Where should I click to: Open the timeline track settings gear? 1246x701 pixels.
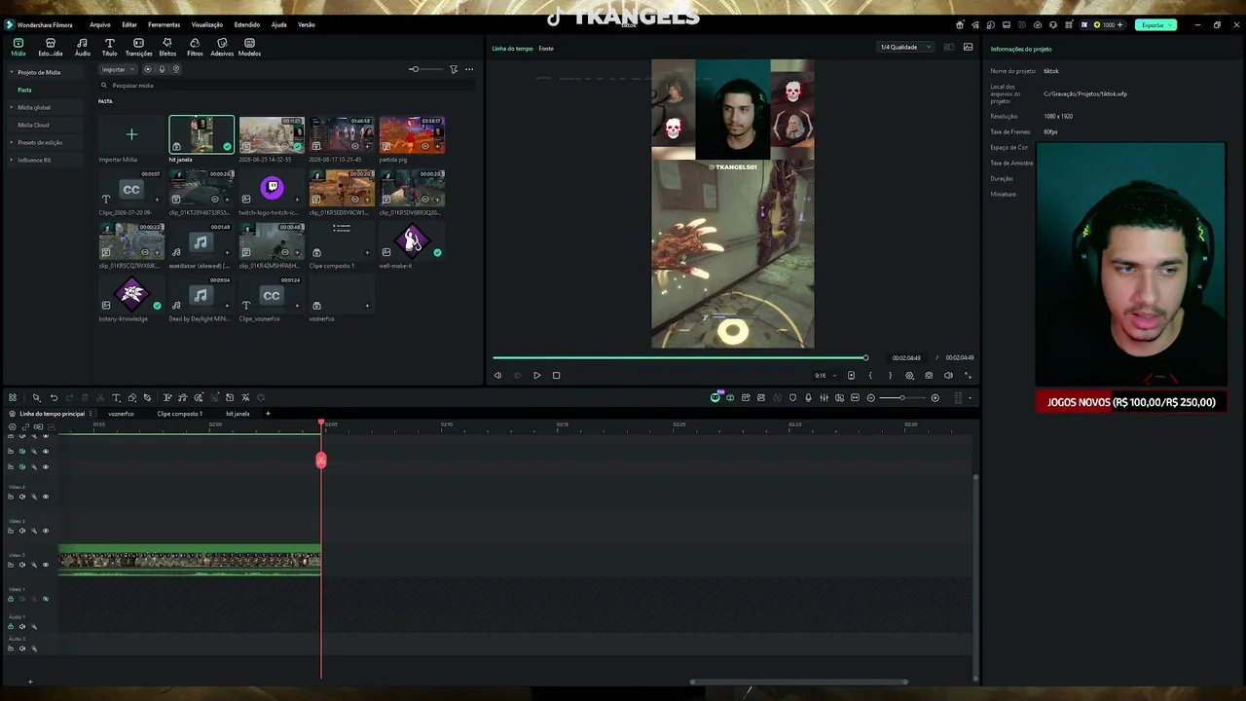pyautogui.click(x=12, y=426)
